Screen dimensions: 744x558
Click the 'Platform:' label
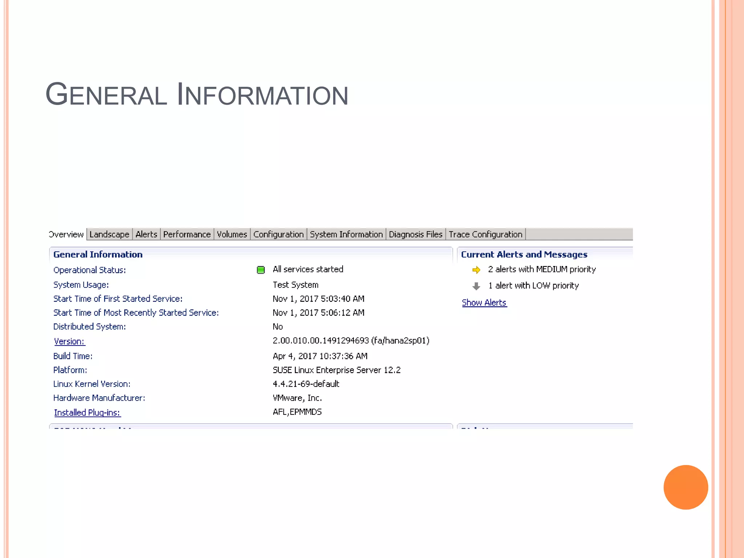click(x=70, y=370)
